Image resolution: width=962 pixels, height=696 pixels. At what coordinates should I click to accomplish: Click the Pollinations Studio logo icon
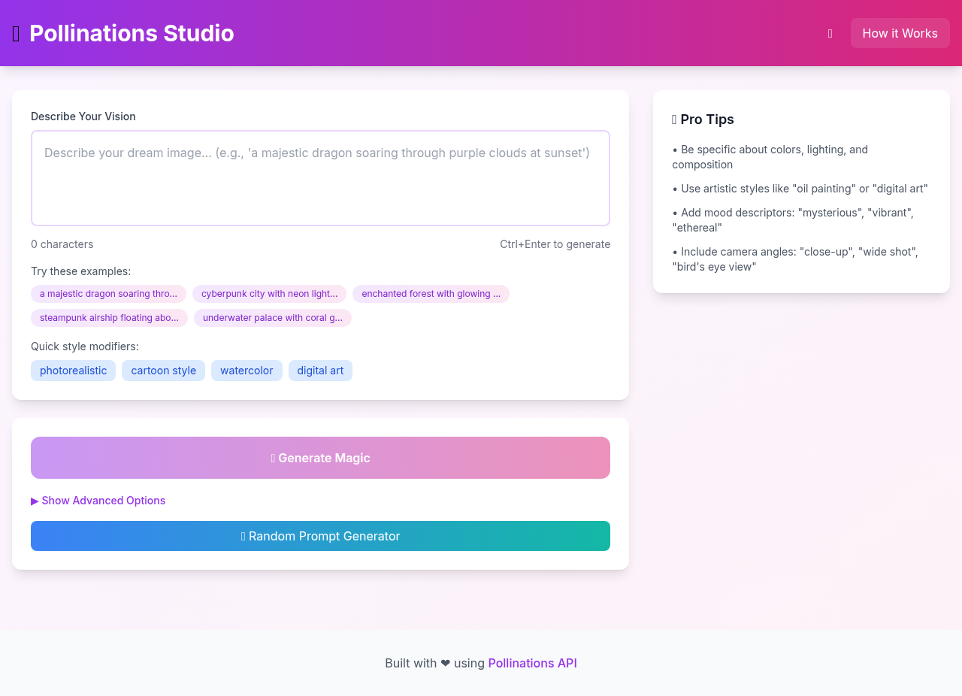pyautogui.click(x=14, y=32)
